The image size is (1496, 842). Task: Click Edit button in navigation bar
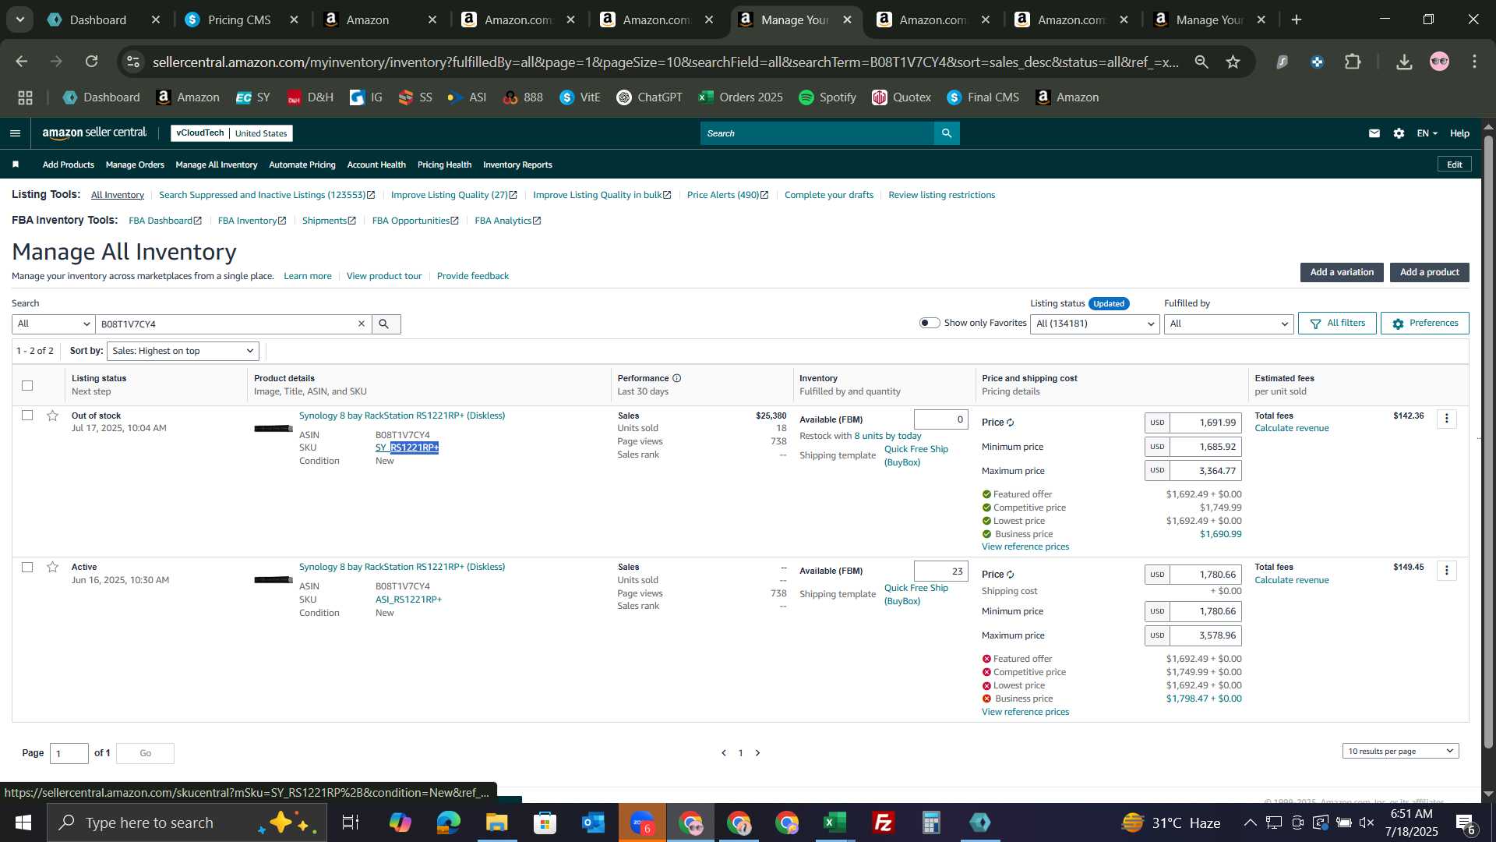click(1454, 165)
